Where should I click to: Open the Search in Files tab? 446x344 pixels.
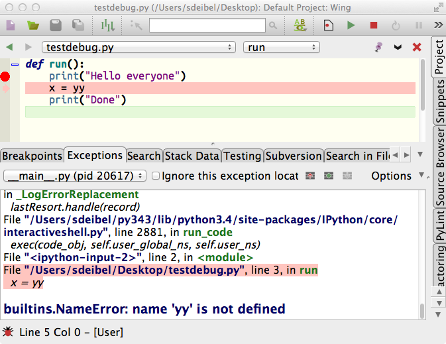[x=358, y=156]
